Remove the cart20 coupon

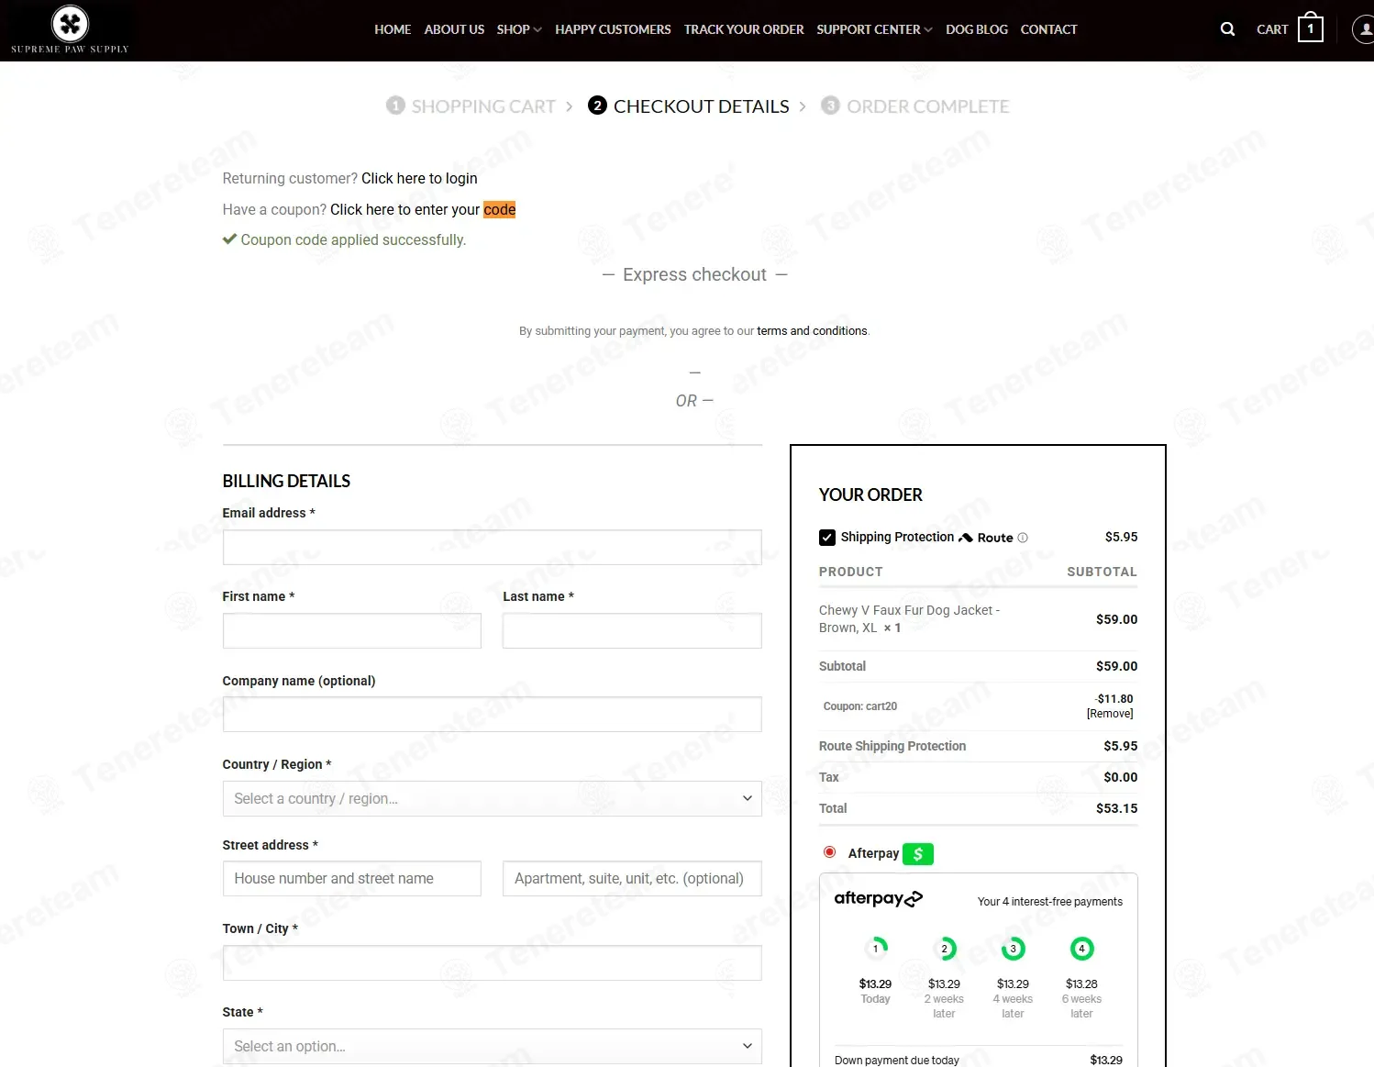1110,714
